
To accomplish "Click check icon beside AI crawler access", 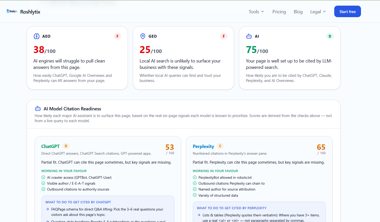I will click(x=43, y=177).
